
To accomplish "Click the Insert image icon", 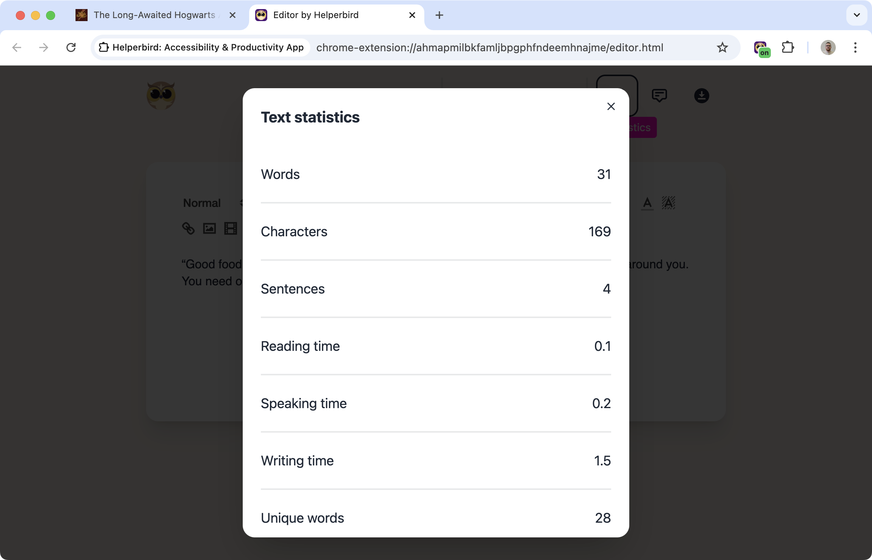I will point(209,229).
